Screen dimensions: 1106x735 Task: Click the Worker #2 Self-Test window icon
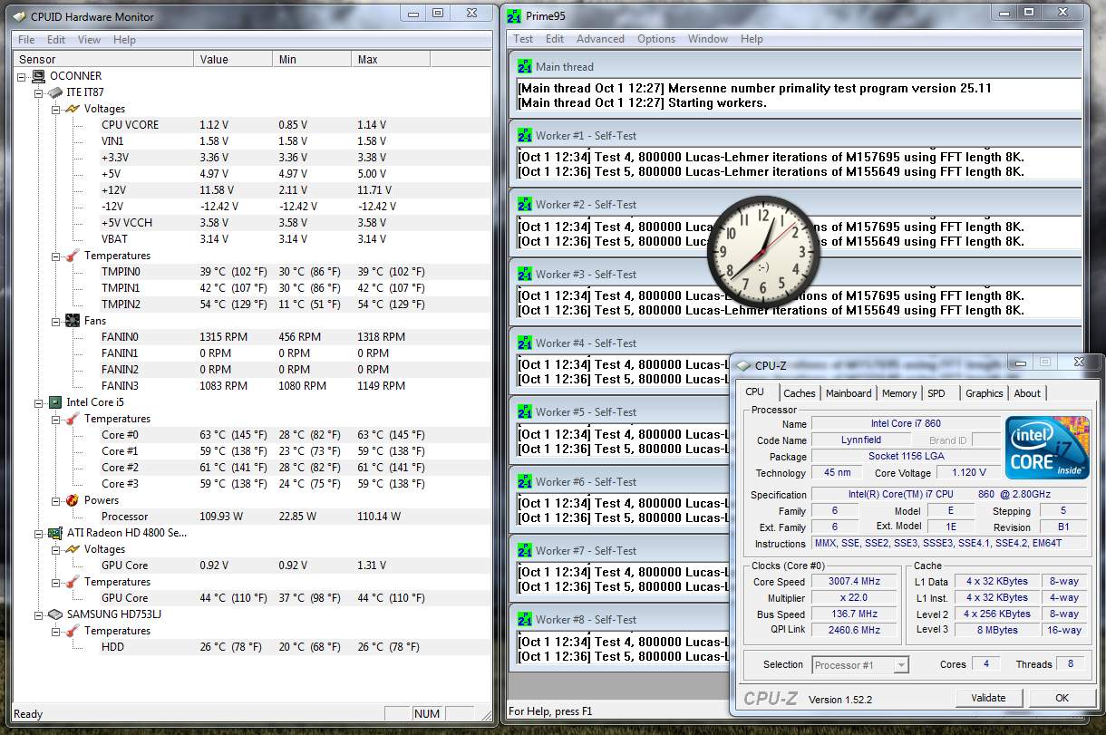525,204
